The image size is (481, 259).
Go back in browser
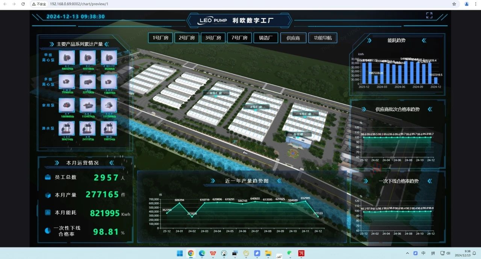pyautogui.click(x=5, y=4)
